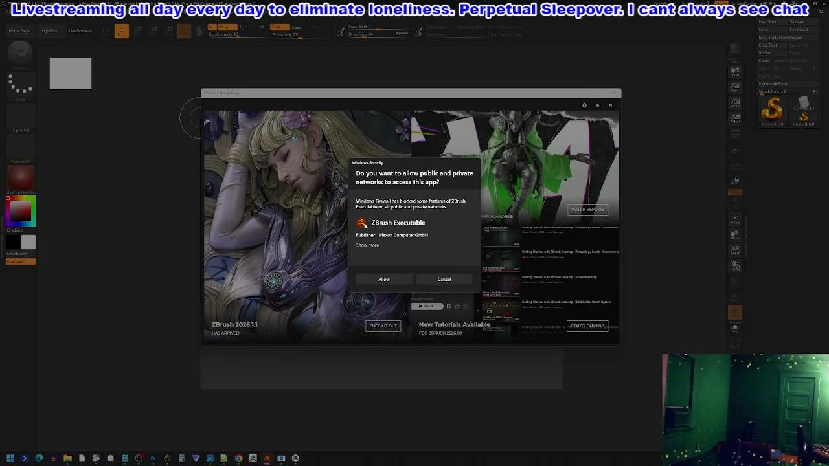
Task: Open the LightBox tab
Action: coord(49,31)
